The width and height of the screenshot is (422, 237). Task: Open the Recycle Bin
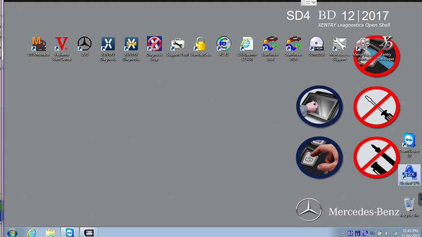pyautogui.click(x=409, y=204)
